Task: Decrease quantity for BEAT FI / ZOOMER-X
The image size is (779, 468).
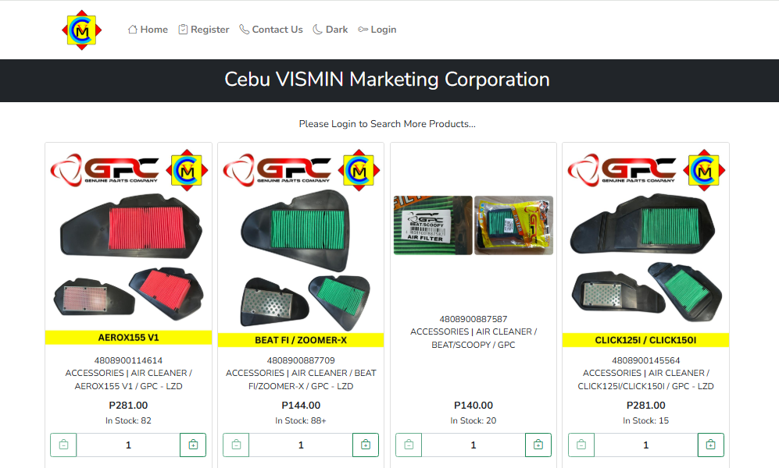Action: (236, 445)
